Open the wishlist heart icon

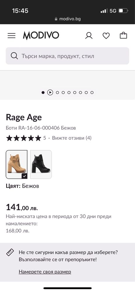click(106, 36)
